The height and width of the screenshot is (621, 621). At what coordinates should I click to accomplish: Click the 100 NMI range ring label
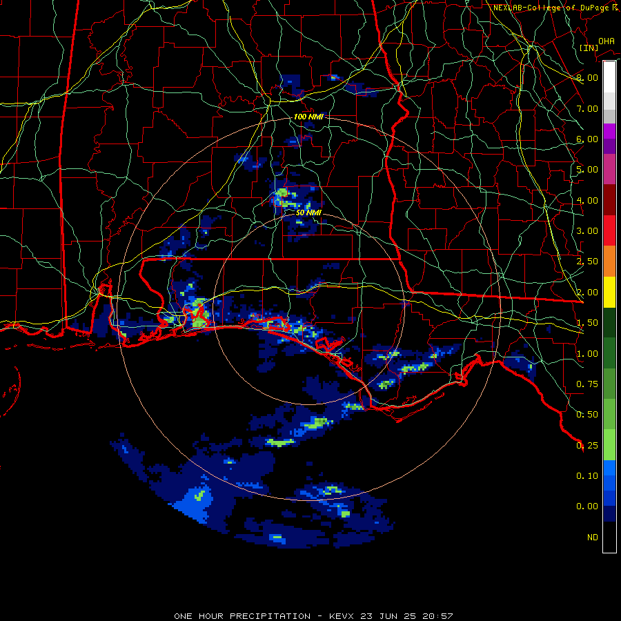click(x=308, y=117)
